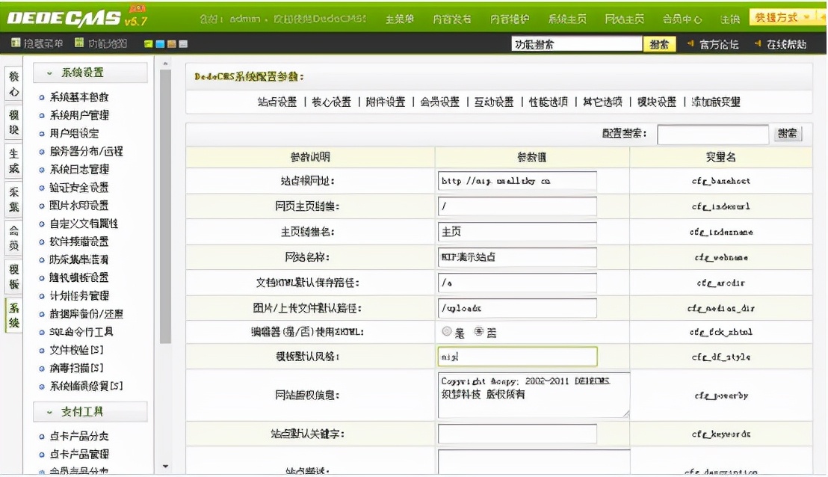Viewport: 828px width, 477px height.
Task: Click the yellow 搜索 button in the top bar
Action: tap(659, 44)
